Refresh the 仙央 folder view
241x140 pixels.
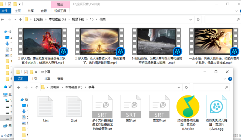[x=198, y=19]
